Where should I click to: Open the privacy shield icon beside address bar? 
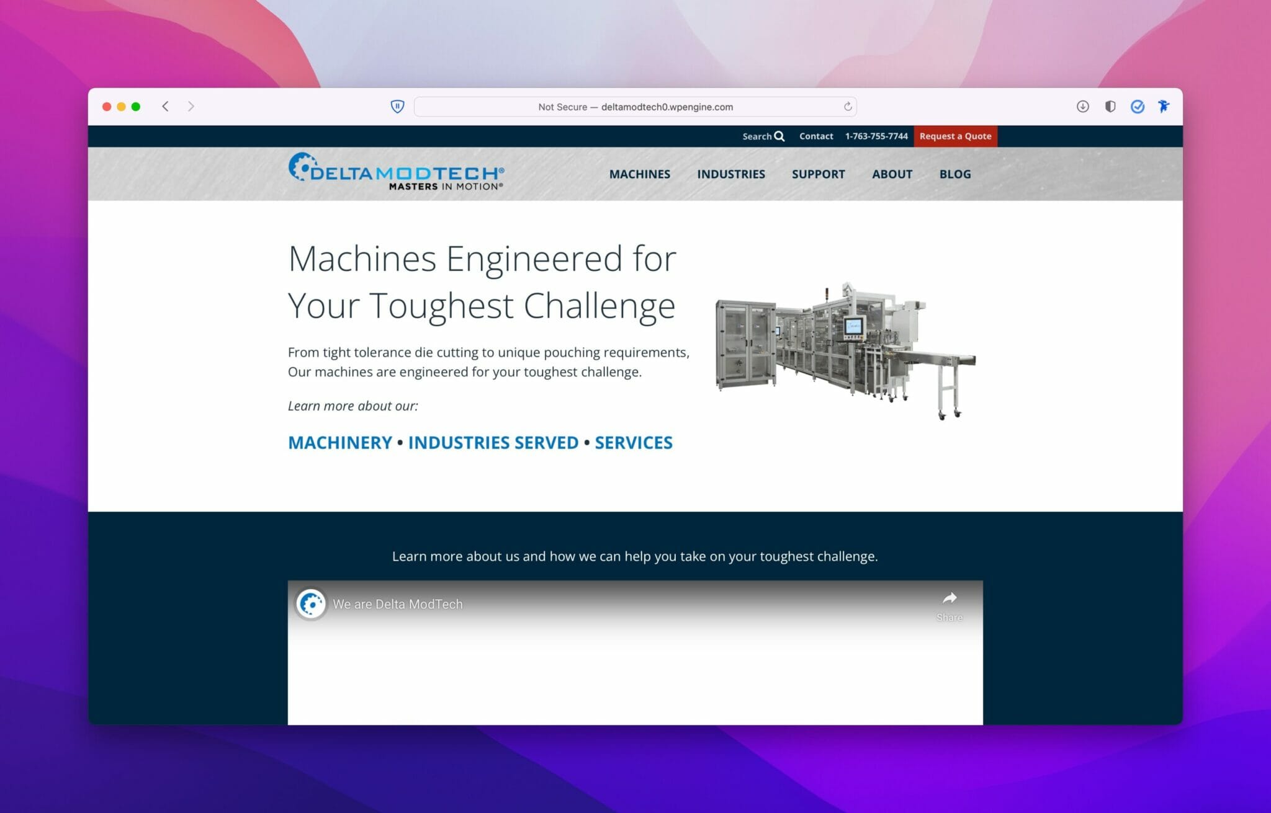(x=397, y=107)
